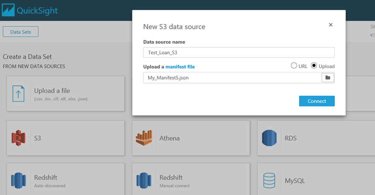Click the supported file extensions text

tap(61, 99)
